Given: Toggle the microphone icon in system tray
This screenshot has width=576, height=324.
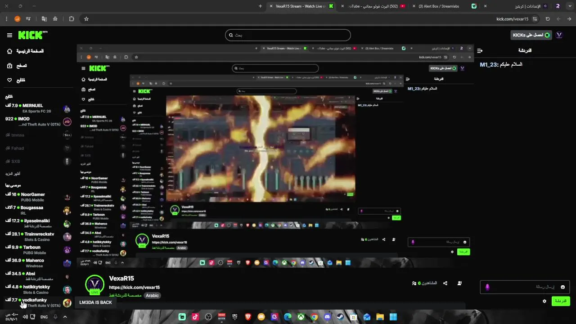Looking at the screenshot, I should point(55,317).
